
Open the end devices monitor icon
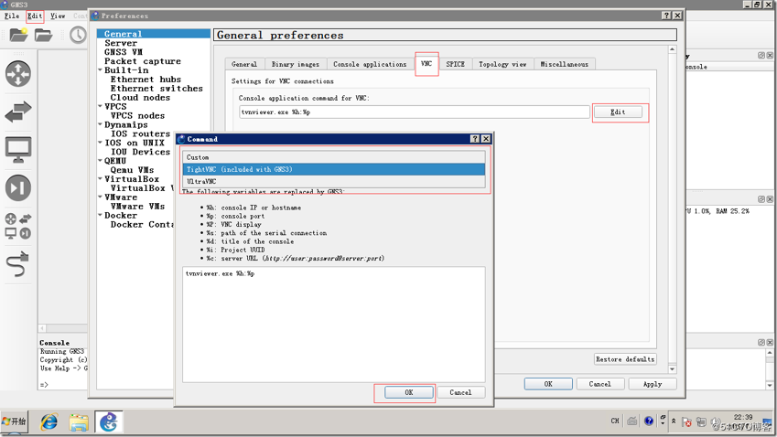click(18, 149)
